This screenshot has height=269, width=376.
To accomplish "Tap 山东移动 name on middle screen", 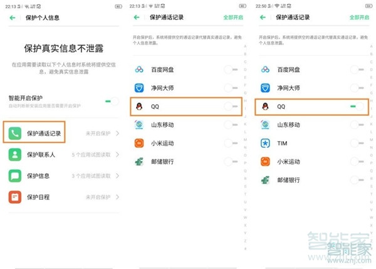I will click(x=162, y=125).
